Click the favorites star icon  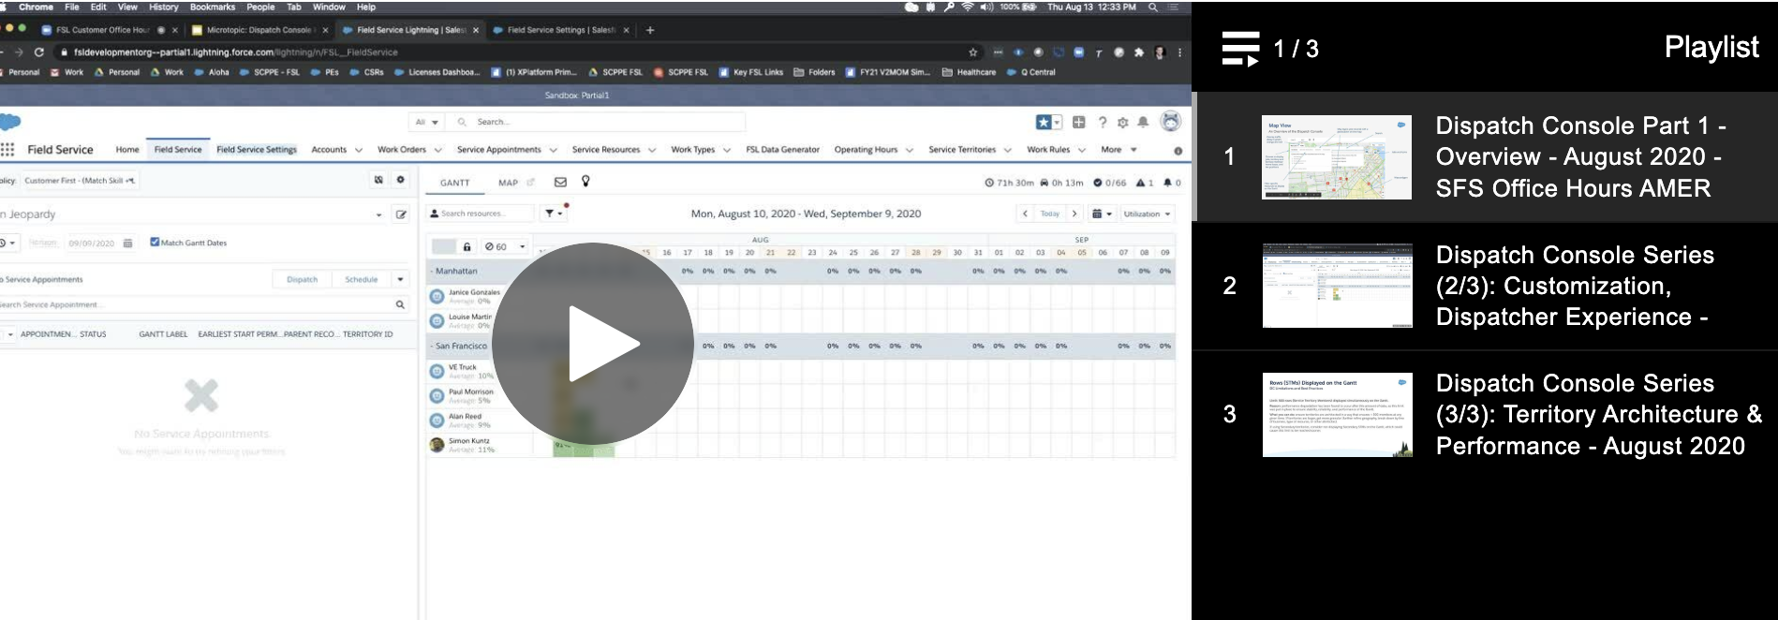click(x=1043, y=123)
